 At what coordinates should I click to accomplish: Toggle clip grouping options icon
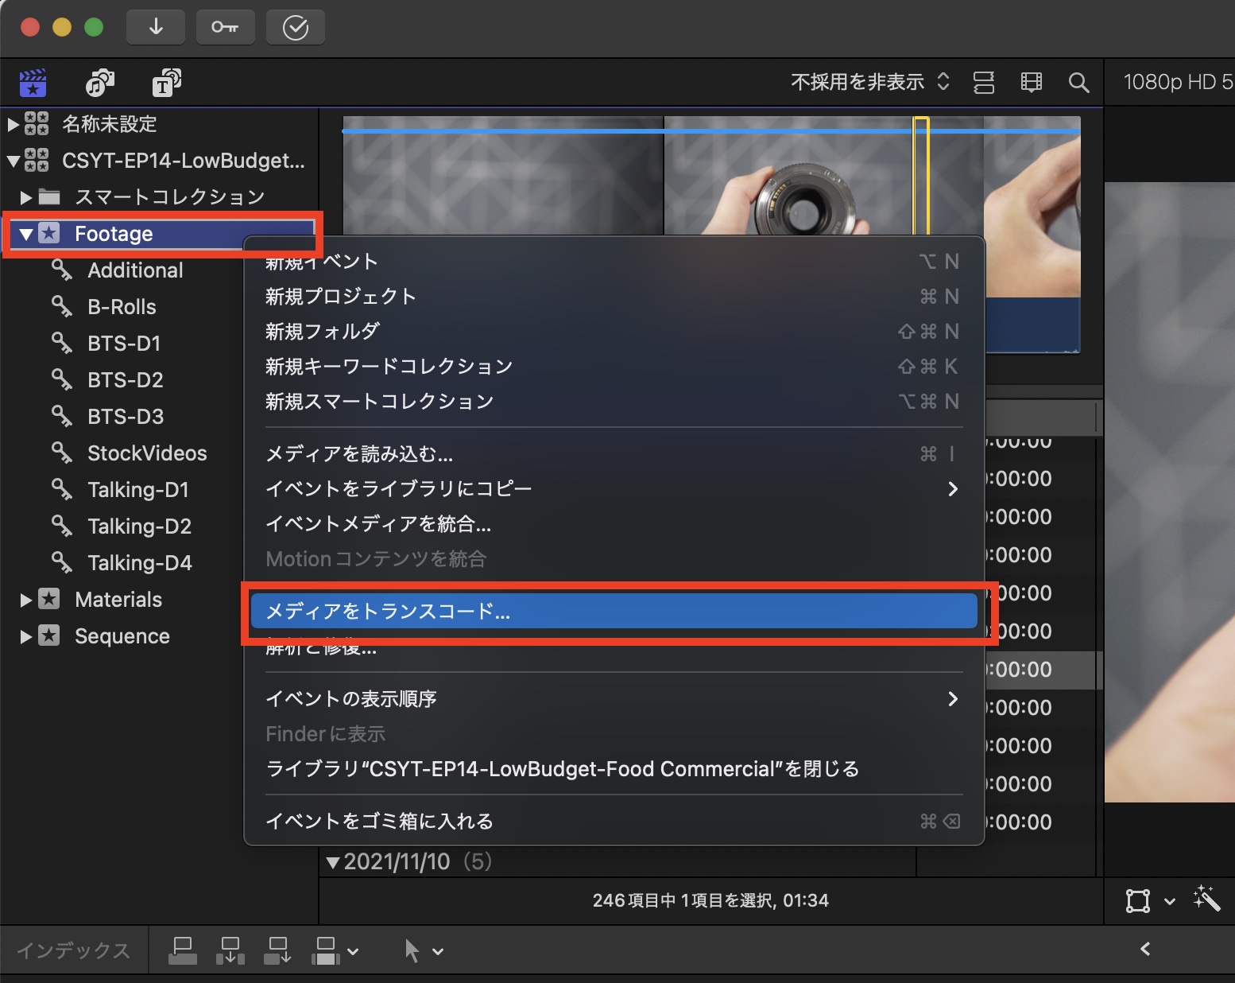pyautogui.click(x=984, y=82)
